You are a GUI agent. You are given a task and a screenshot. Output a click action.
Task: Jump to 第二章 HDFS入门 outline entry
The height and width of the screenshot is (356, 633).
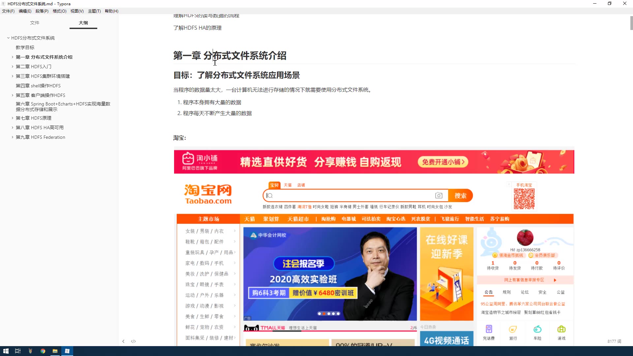point(34,67)
